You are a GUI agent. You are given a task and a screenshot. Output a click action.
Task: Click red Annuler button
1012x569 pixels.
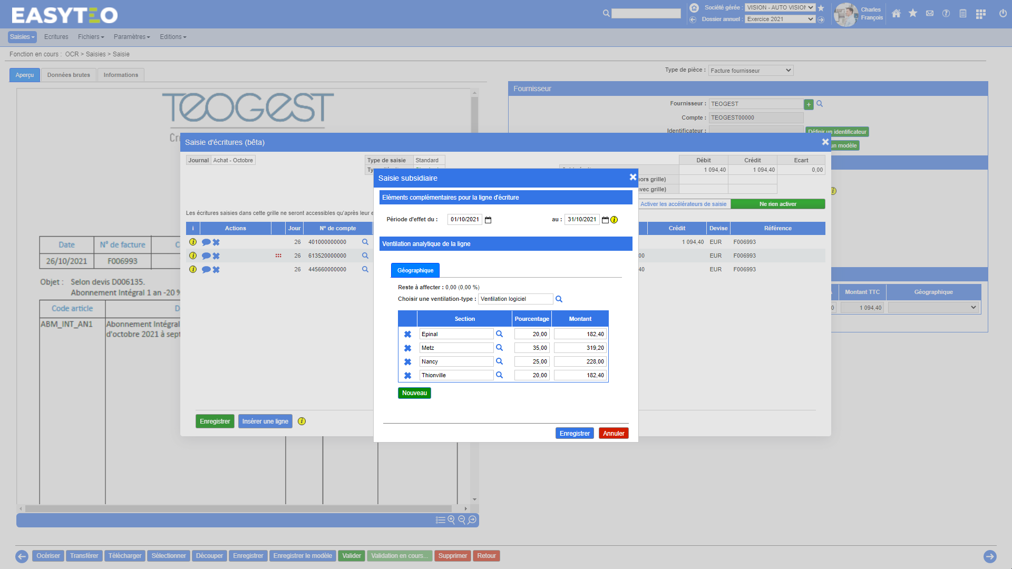point(614,433)
